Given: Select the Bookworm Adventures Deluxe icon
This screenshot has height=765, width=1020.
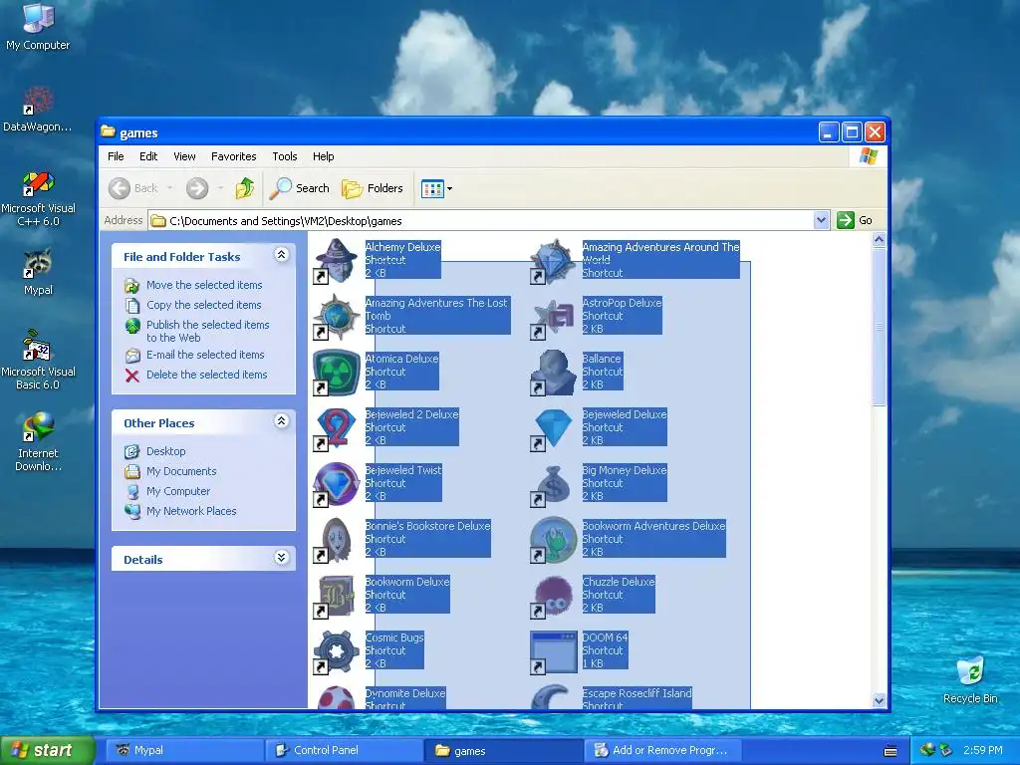Looking at the screenshot, I should (x=554, y=540).
